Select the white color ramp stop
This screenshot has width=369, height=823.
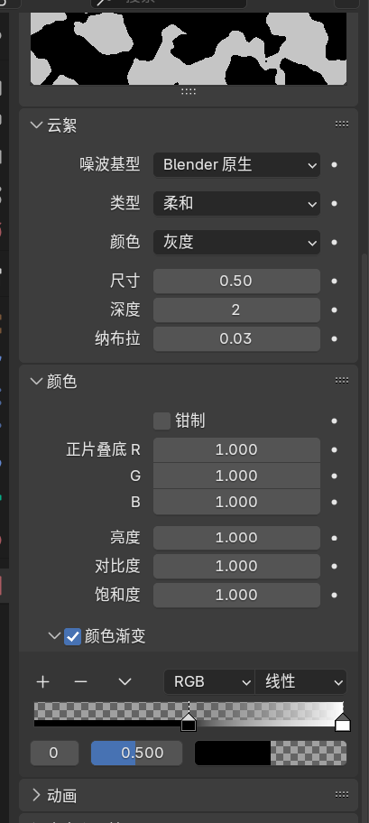point(342,723)
